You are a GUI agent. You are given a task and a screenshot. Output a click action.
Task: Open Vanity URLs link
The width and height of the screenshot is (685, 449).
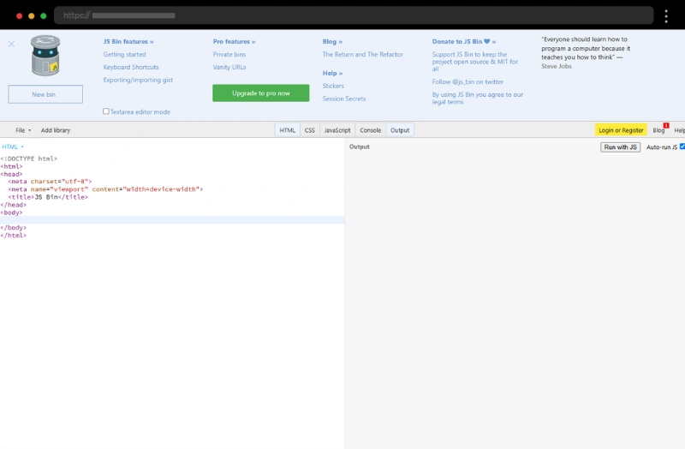pyautogui.click(x=229, y=67)
